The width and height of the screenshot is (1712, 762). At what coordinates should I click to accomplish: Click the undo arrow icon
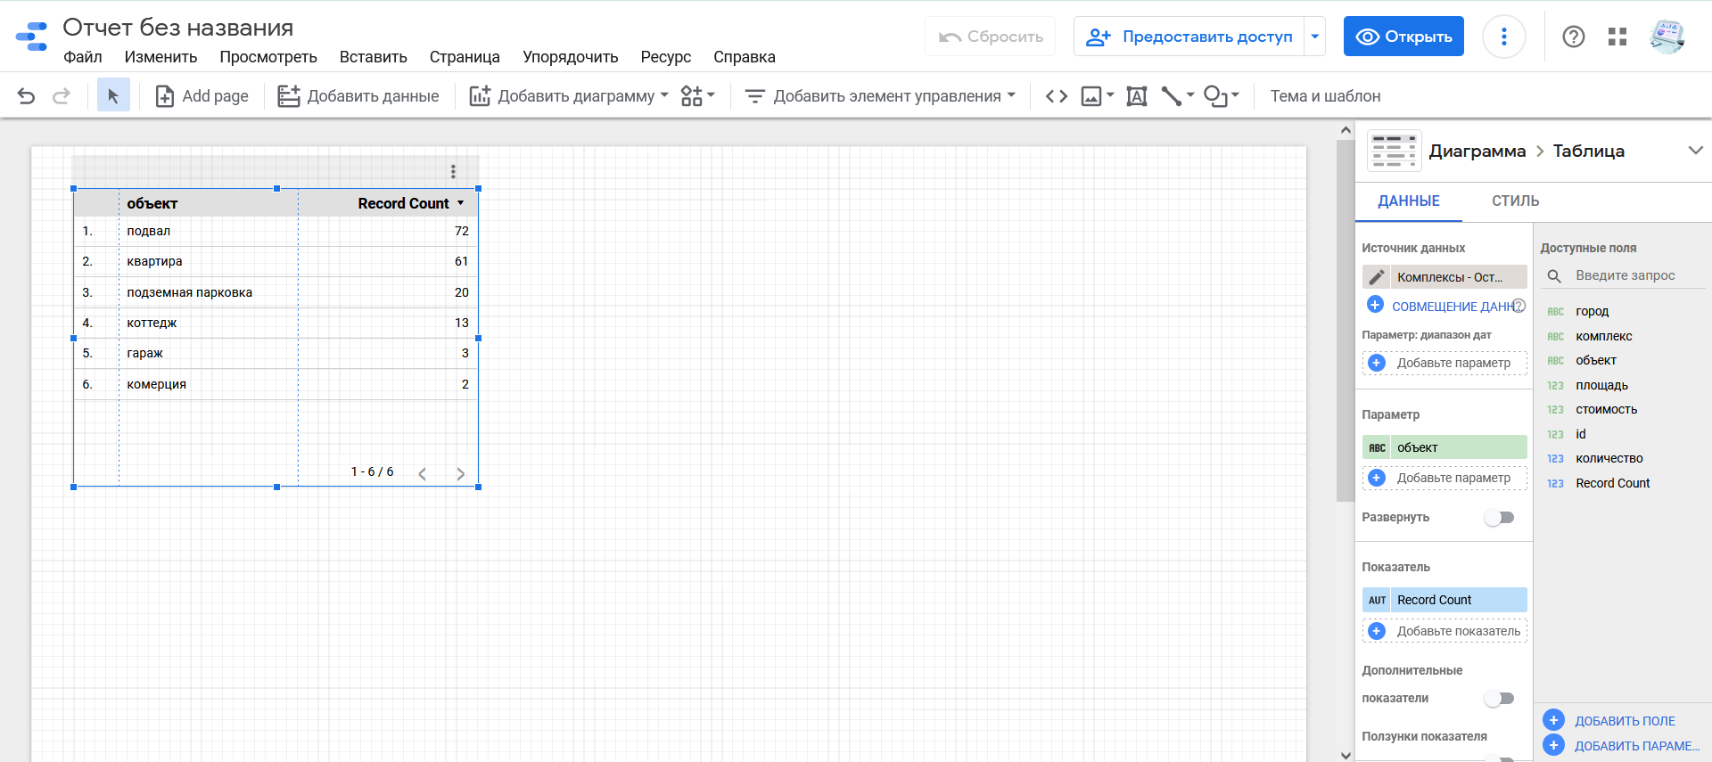tap(26, 96)
